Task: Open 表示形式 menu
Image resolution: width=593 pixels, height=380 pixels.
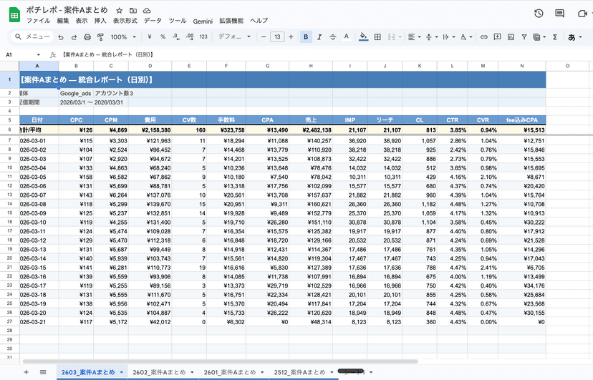Action: coord(125,21)
